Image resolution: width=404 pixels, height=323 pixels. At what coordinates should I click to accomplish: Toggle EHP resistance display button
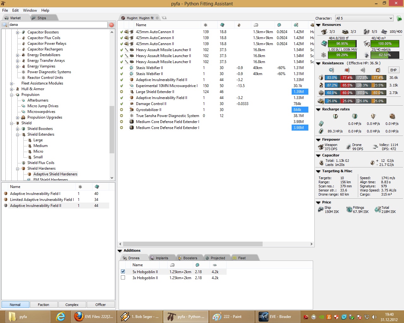point(393,70)
